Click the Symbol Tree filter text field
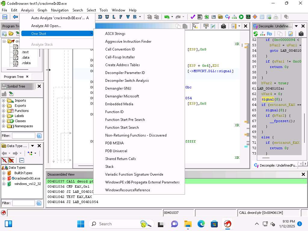This screenshot has width=308, height=231. (23, 136)
